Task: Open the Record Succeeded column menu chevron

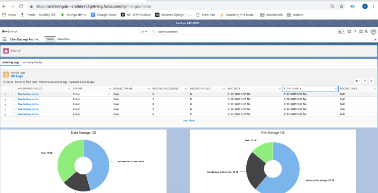Action: tap(186, 89)
